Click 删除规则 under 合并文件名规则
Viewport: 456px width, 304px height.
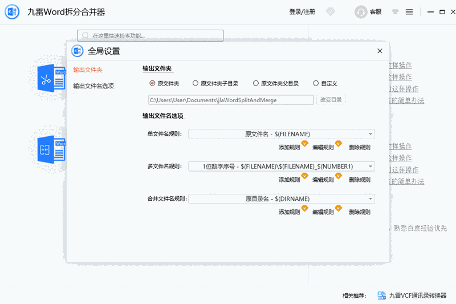tap(360, 212)
